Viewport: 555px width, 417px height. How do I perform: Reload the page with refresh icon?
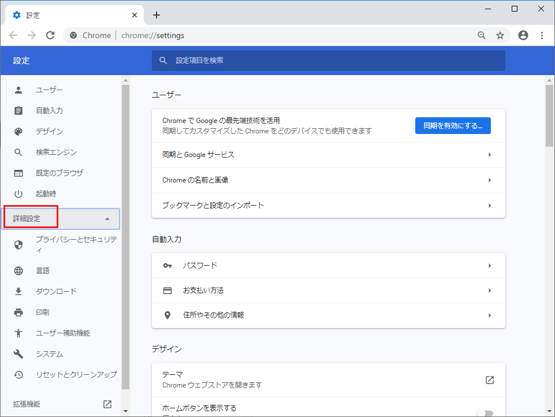coord(50,35)
